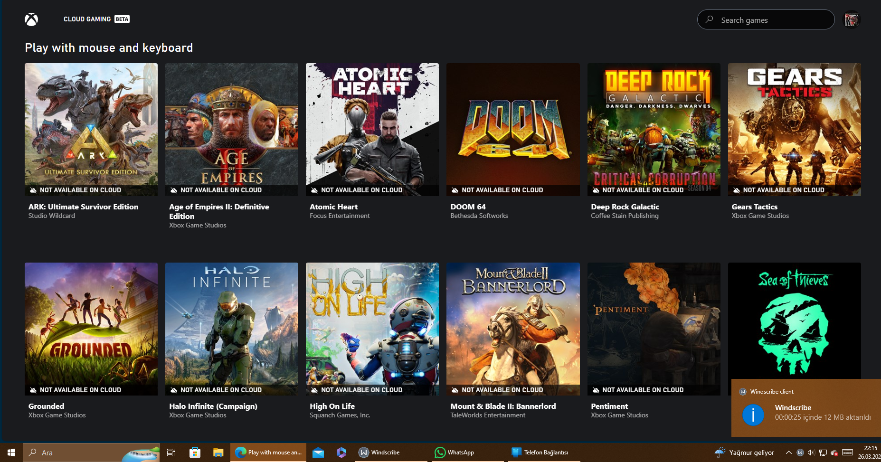881x462 pixels.
Task: Open the touch keyboard tray icon
Action: 848,453
